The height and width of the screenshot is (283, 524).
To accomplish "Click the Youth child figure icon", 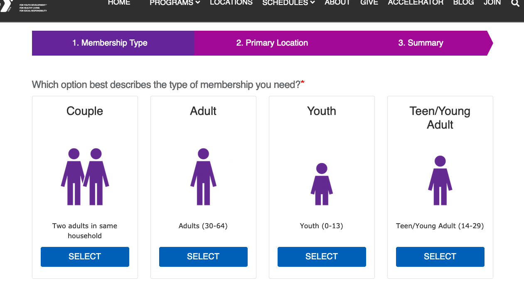I will 322,184.
